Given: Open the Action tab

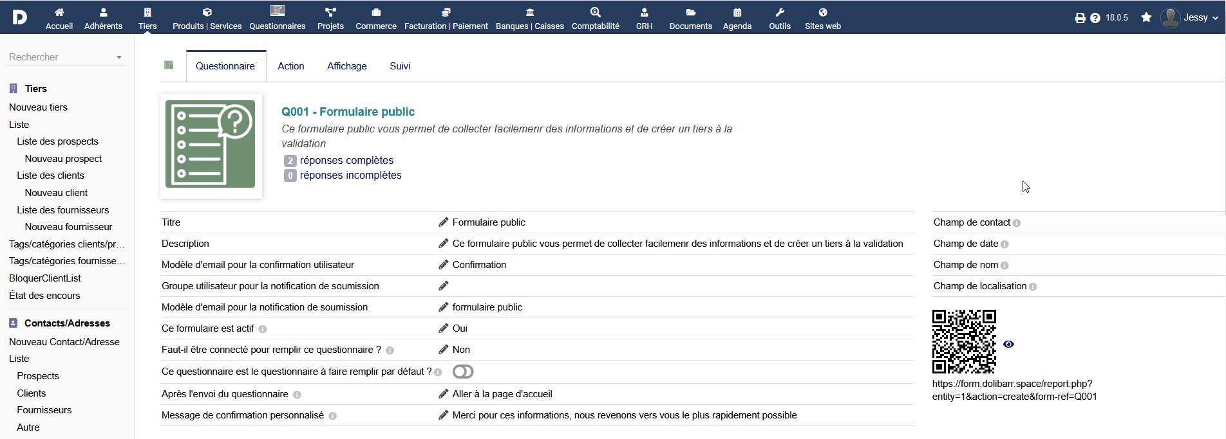Looking at the screenshot, I should [291, 66].
